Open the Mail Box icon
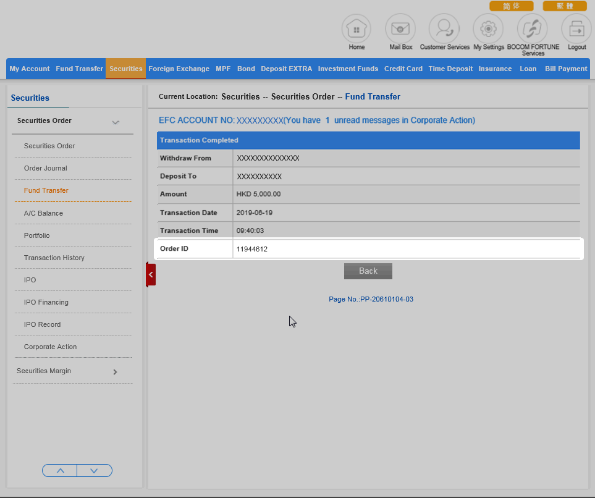Viewport: 595px width, 498px height. (x=400, y=28)
